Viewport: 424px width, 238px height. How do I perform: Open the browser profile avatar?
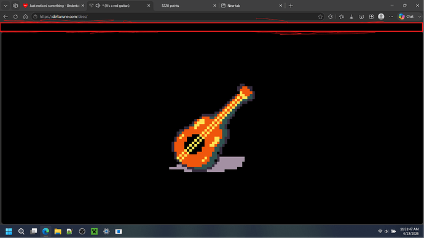[x=381, y=17]
